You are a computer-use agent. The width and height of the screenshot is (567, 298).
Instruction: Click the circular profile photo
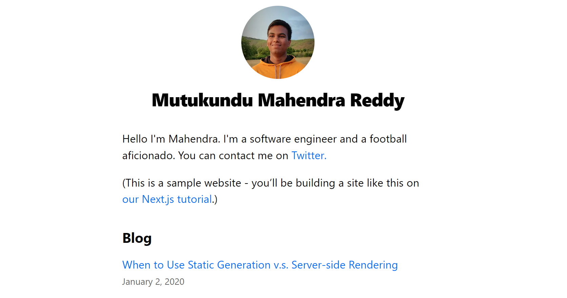click(278, 42)
